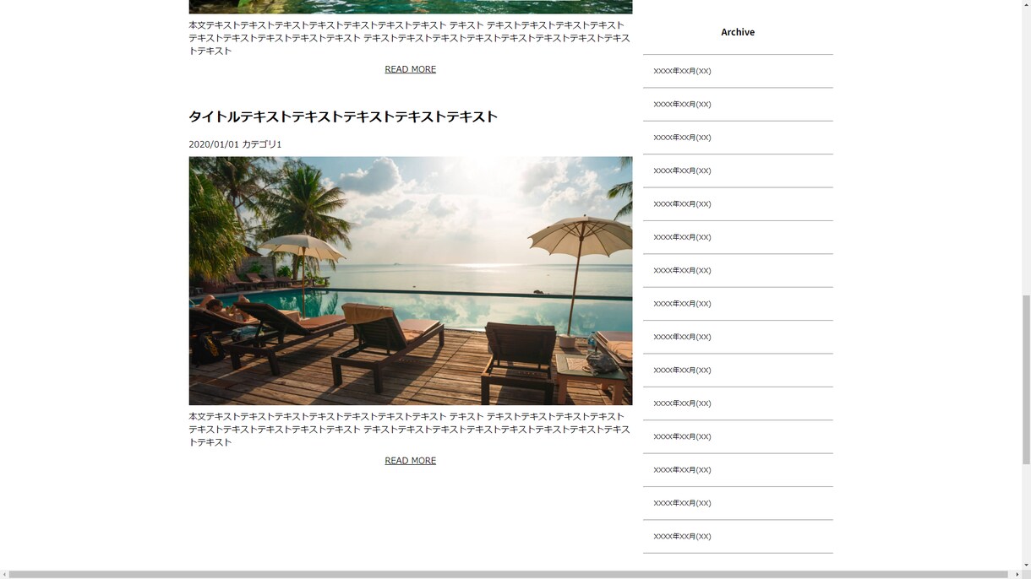Click the body text paragraph below the pool photo
The height and width of the screenshot is (579, 1031).
[x=410, y=430]
